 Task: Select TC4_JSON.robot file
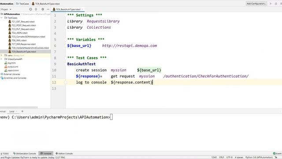[19, 33]
